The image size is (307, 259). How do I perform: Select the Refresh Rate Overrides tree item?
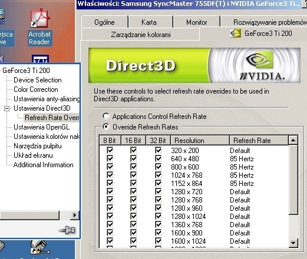pyautogui.click(x=52, y=118)
